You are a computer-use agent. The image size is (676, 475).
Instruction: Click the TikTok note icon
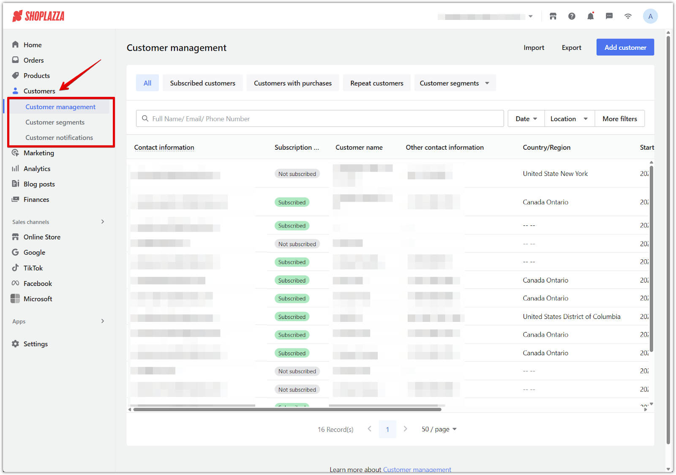click(16, 268)
